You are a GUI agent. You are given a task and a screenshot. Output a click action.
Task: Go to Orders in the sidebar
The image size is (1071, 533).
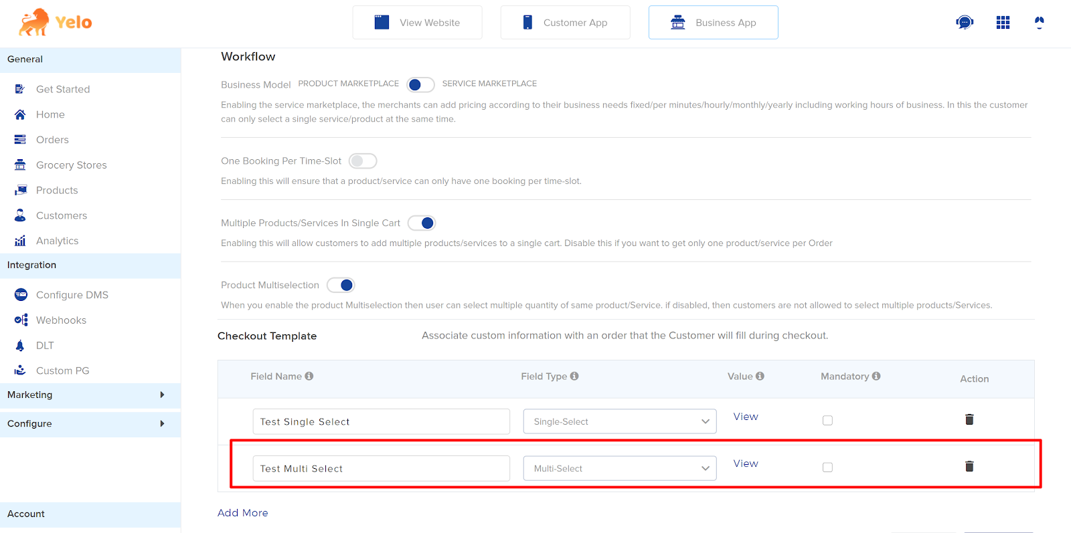coord(52,140)
